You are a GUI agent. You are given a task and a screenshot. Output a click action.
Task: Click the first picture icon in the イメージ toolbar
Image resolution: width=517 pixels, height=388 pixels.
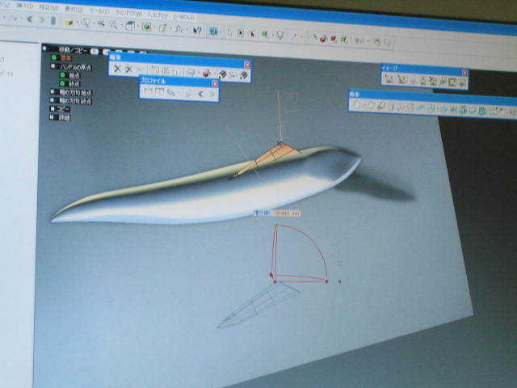[x=389, y=79]
